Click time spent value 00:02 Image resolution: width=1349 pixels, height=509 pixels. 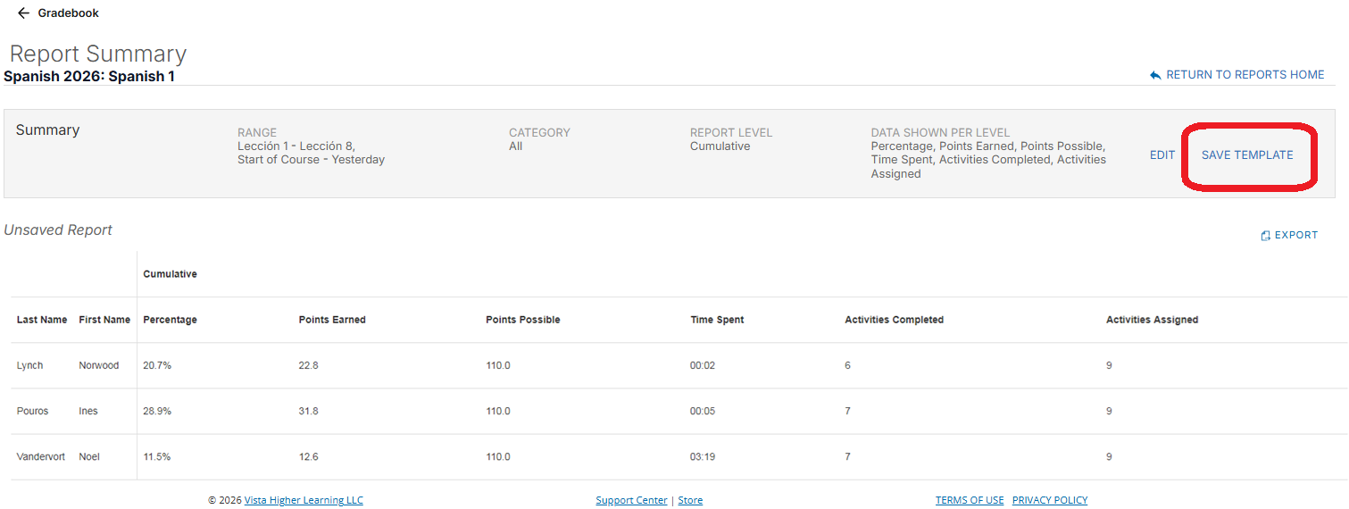[x=703, y=366]
